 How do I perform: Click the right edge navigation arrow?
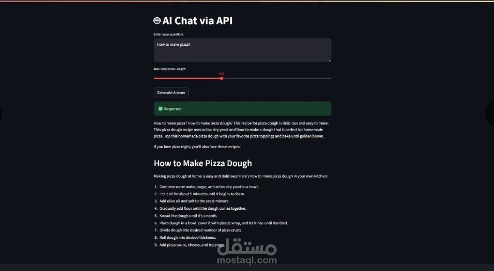(492, 113)
